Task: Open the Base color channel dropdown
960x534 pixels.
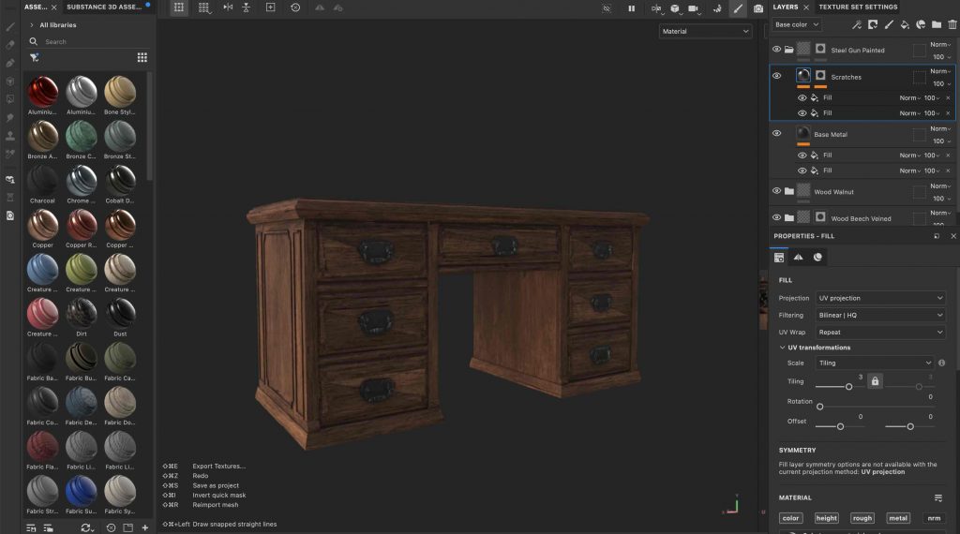Action: coord(796,25)
